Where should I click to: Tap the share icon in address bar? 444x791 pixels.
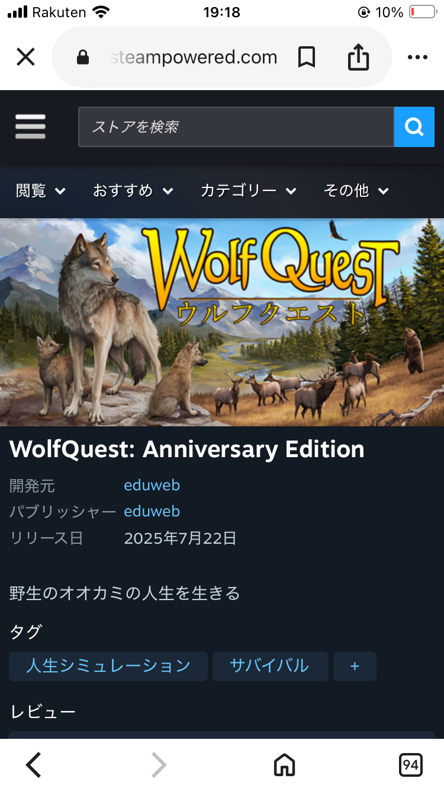tap(358, 58)
